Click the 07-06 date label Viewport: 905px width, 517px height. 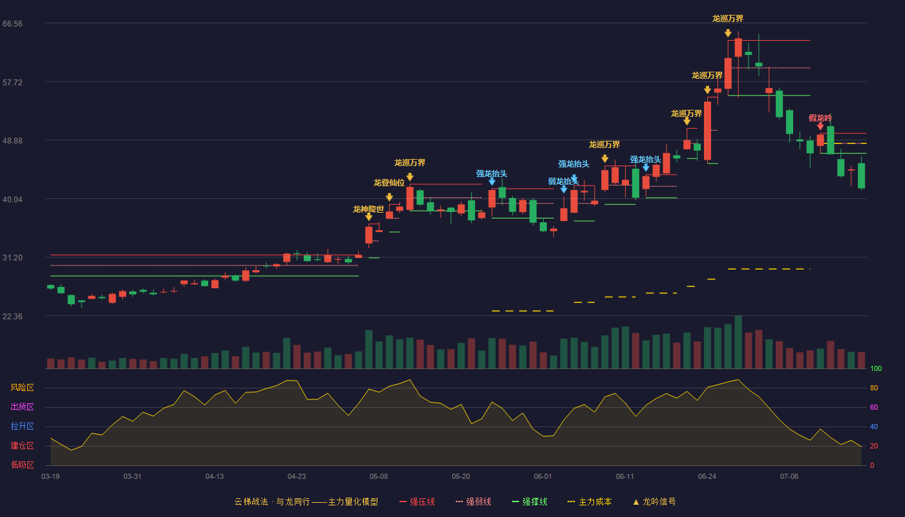[789, 476]
